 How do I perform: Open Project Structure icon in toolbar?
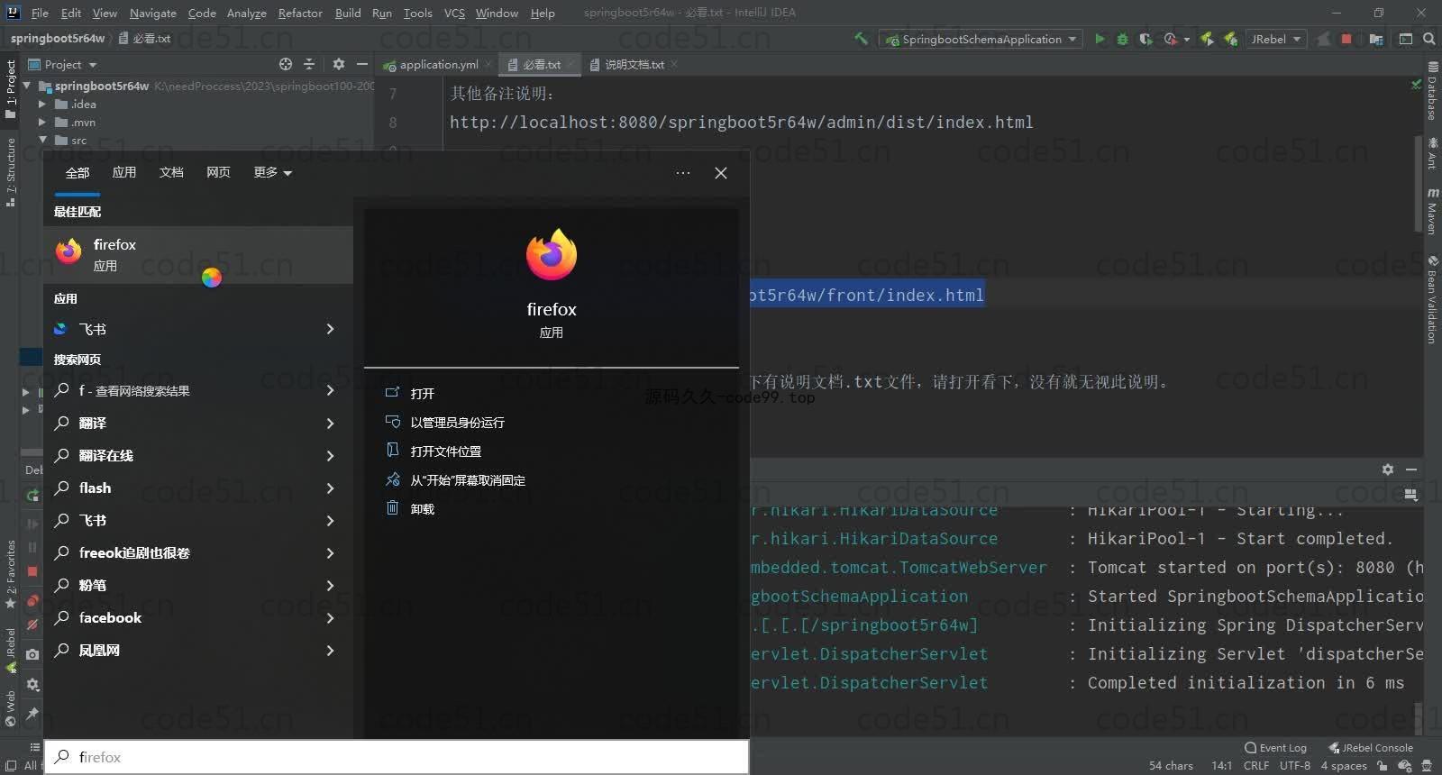(x=1376, y=39)
